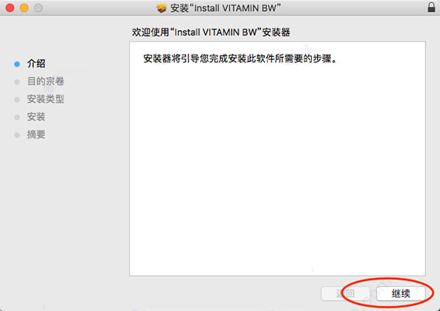
Task: Click the installer introduction text line
Action: pyautogui.click(x=240, y=59)
